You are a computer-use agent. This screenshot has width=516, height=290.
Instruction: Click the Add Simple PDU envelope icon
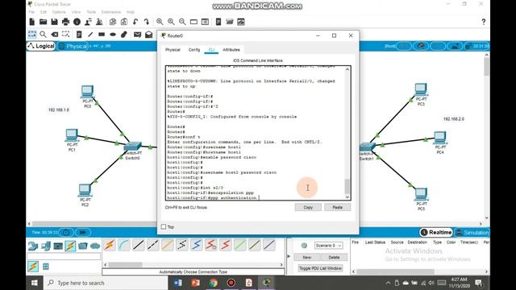pos(137,34)
